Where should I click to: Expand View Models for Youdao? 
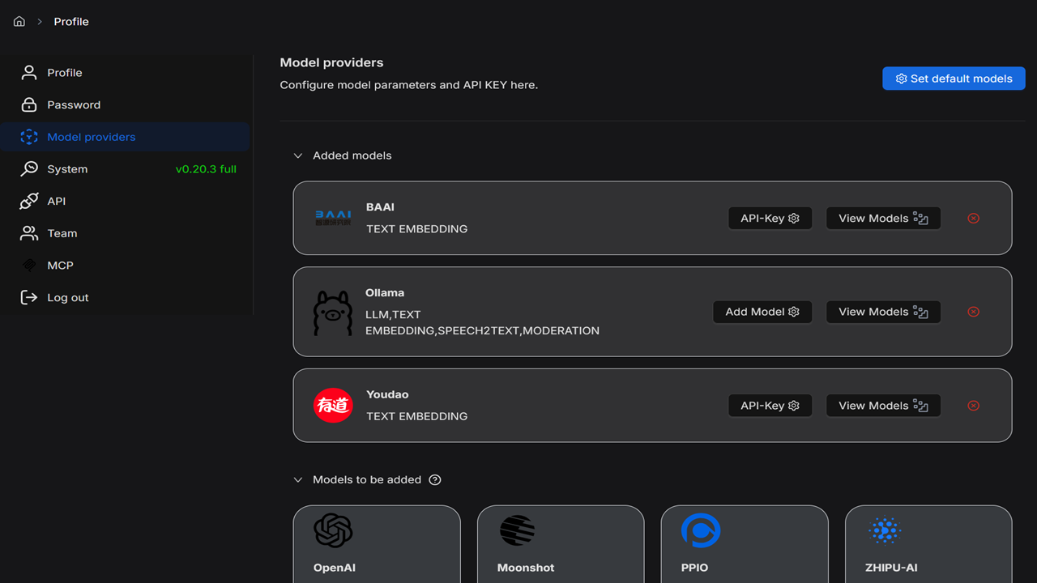click(x=883, y=406)
